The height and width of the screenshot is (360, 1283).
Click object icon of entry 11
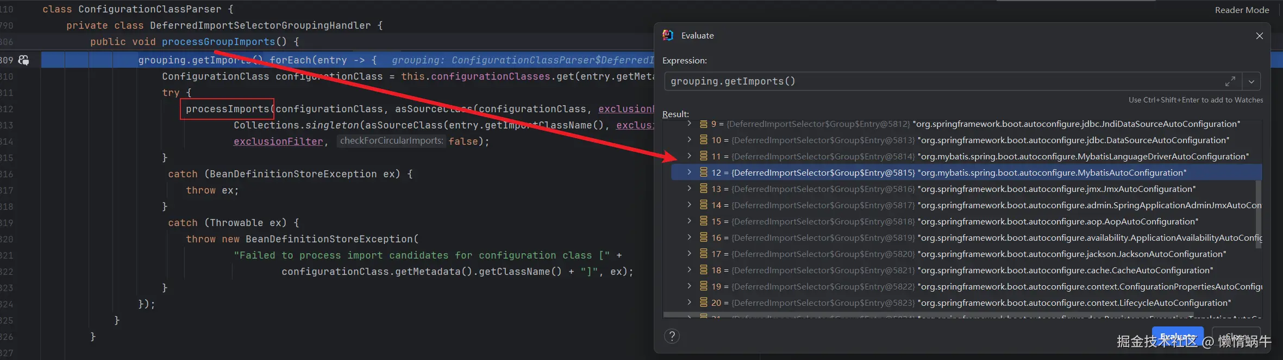[x=704, y=157]
